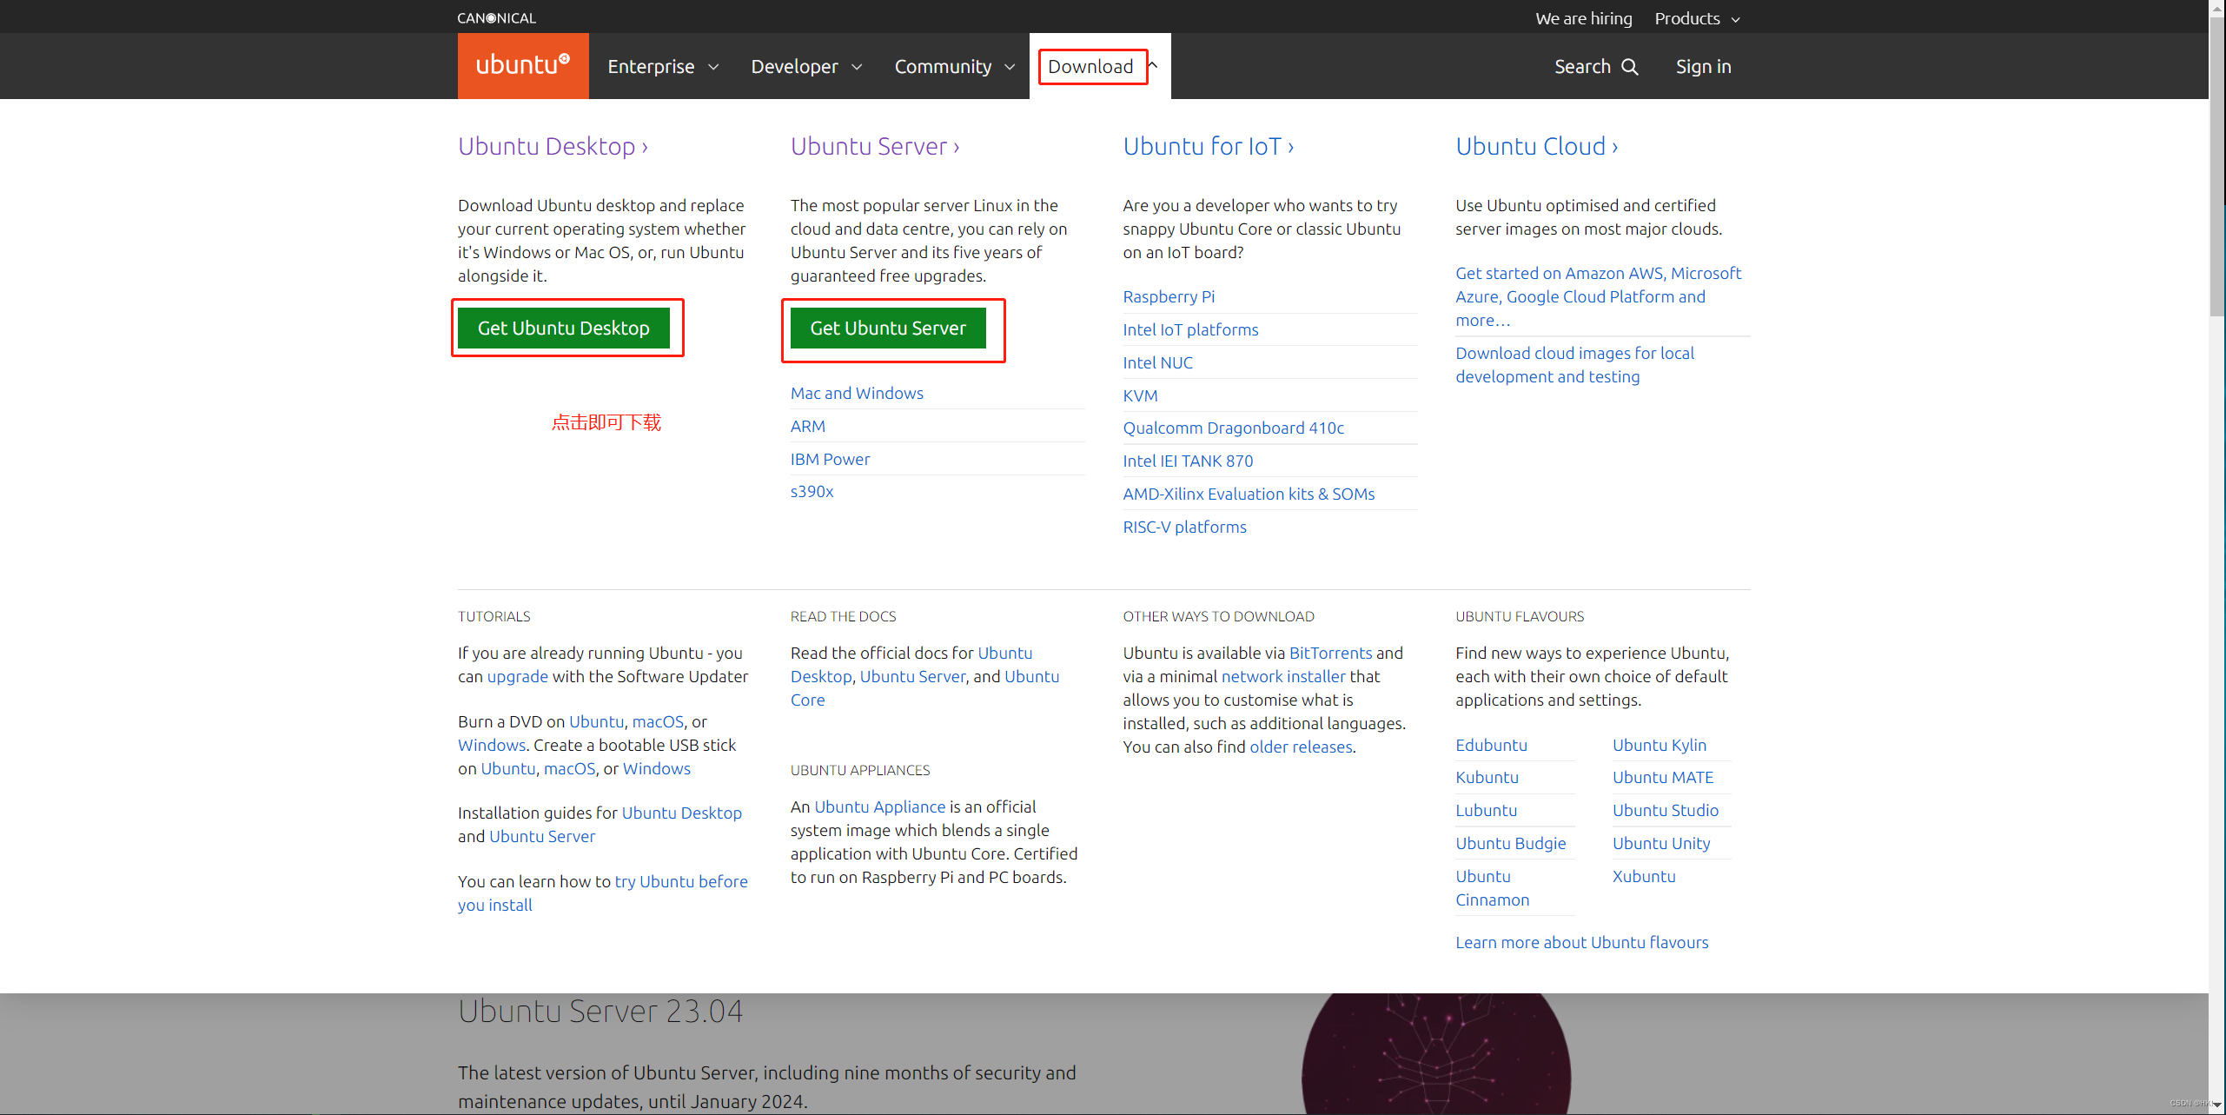Screen dimensions: 2226x1115
Task: Open the Ubuntu for IoT heading link
Action: coord(1208,146)
